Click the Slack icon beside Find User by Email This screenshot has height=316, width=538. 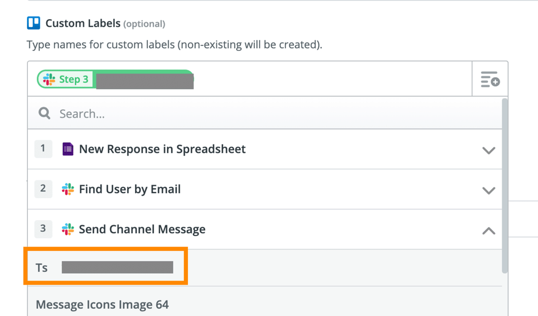coord(68,189)
